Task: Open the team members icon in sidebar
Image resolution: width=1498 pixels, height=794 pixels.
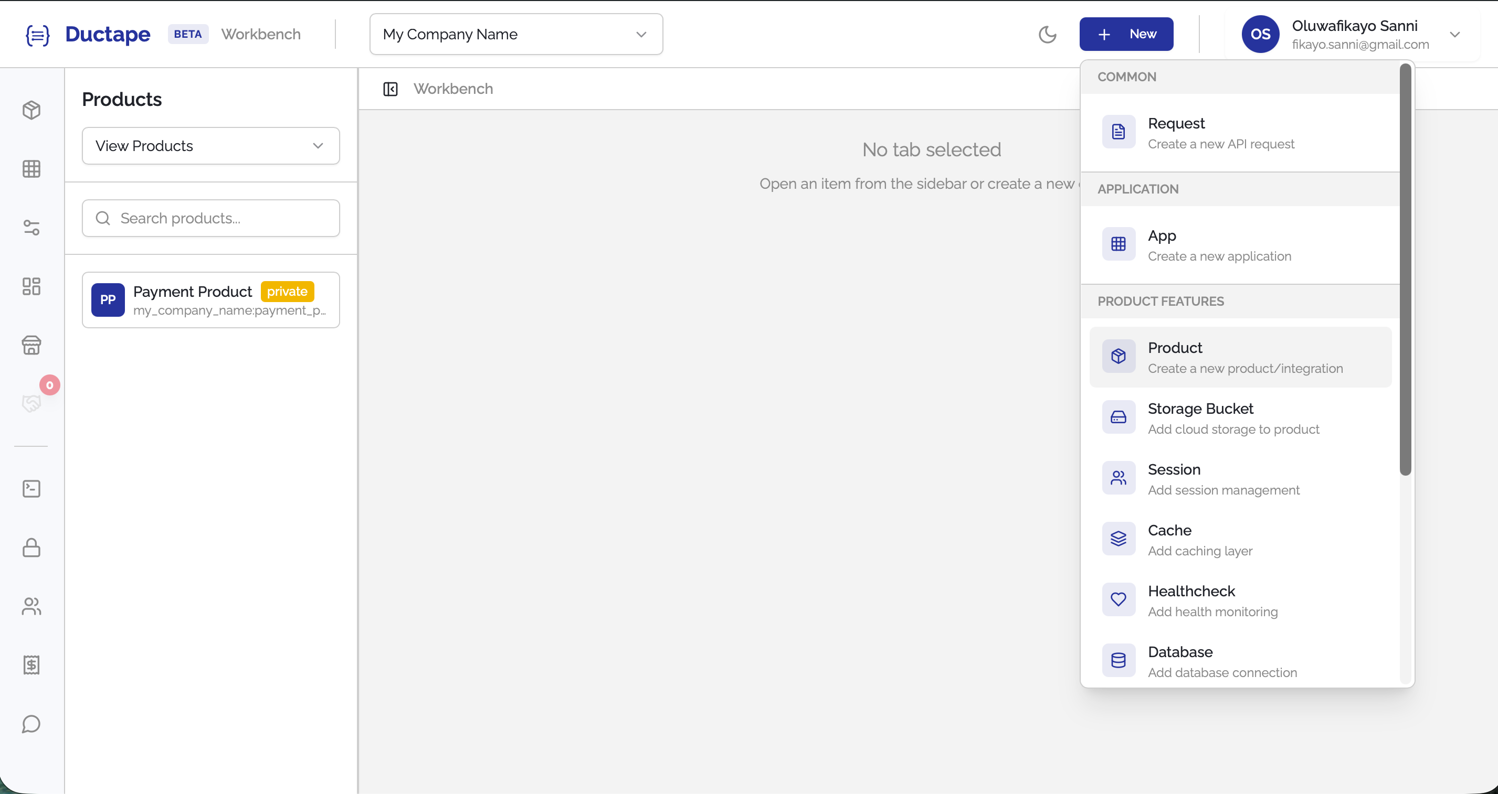Action: tap(31, 606)
